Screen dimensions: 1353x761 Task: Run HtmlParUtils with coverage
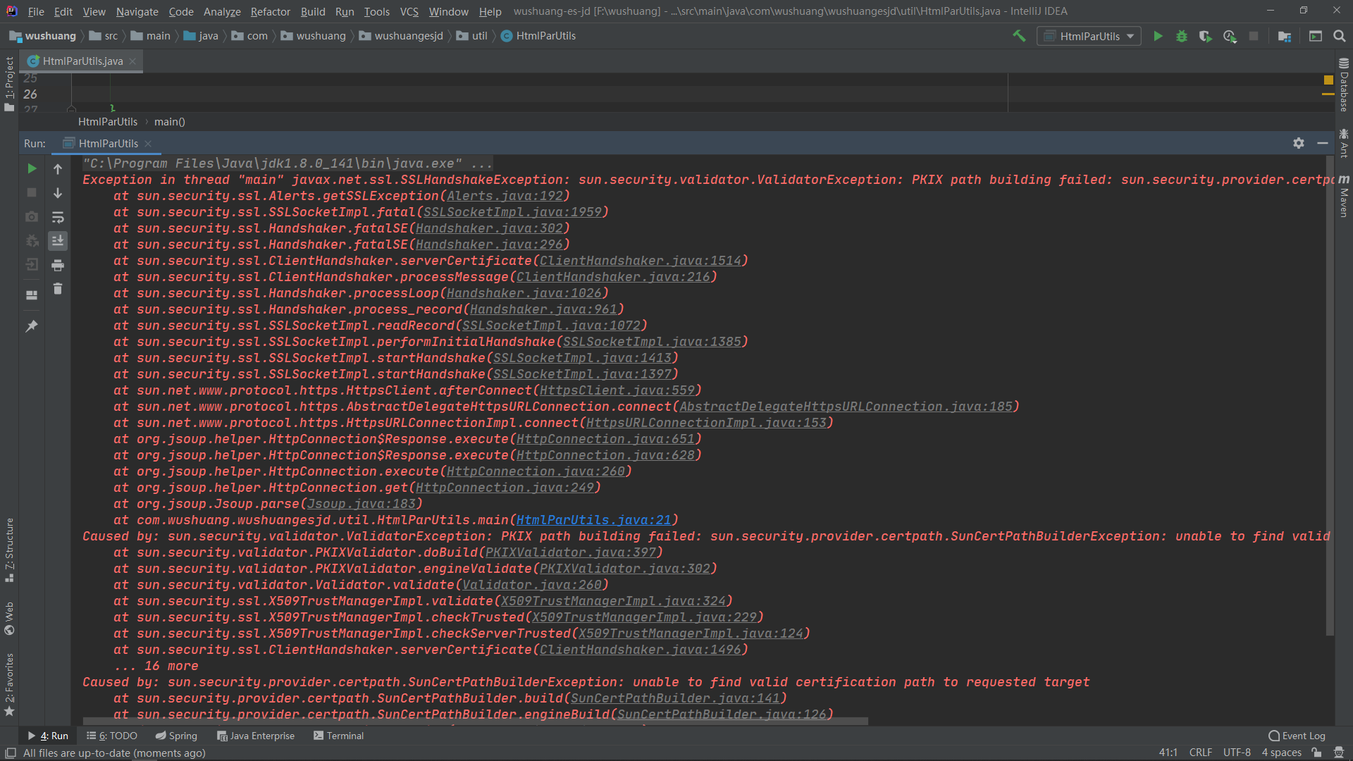point(1206,36)
